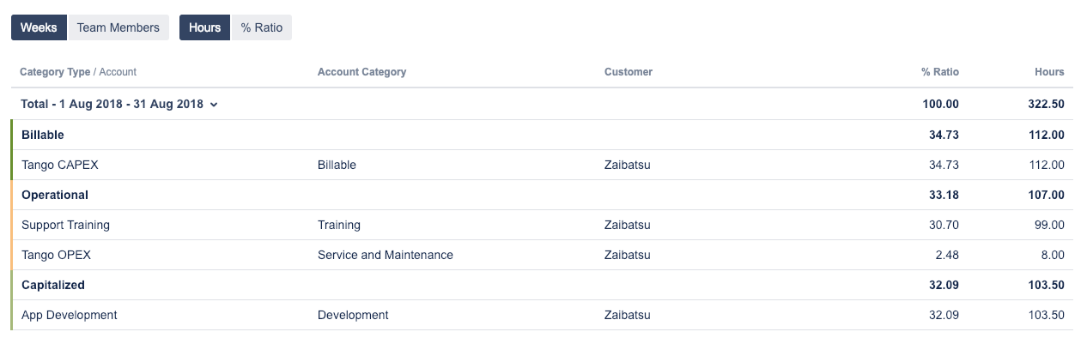Sort by the % Ratio column header
The width and height of the screenshot is (1087, 344).
940,72
